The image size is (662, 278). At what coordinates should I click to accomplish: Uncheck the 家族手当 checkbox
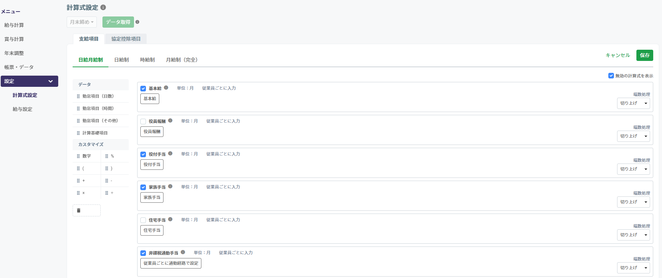(x=143, y=187)
